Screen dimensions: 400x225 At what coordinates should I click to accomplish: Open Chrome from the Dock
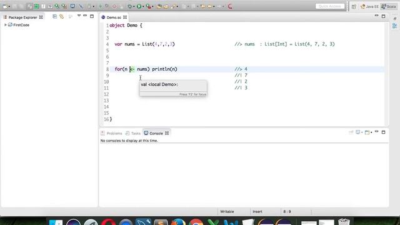[196, 222]
